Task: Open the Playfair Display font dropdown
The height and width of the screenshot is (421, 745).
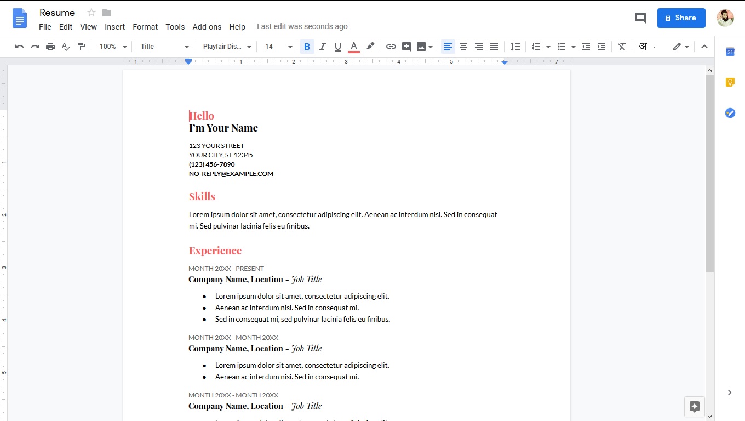Action: pos(227,47)
